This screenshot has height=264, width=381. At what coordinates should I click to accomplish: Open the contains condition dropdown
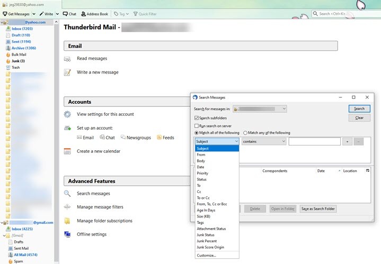tap(264, 141)
